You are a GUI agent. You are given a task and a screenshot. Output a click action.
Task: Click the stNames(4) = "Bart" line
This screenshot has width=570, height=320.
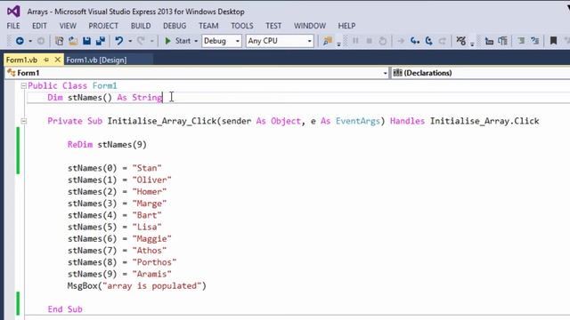pyautogui.click(x=115, y=215)
